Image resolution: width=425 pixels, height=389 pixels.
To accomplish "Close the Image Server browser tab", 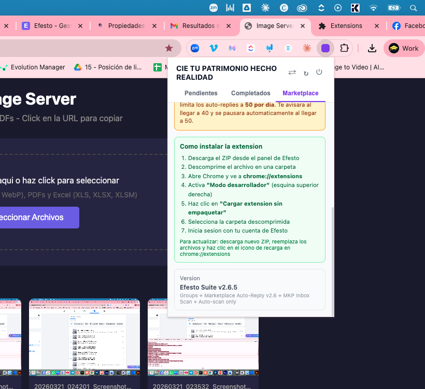I will tap(302, 26).
